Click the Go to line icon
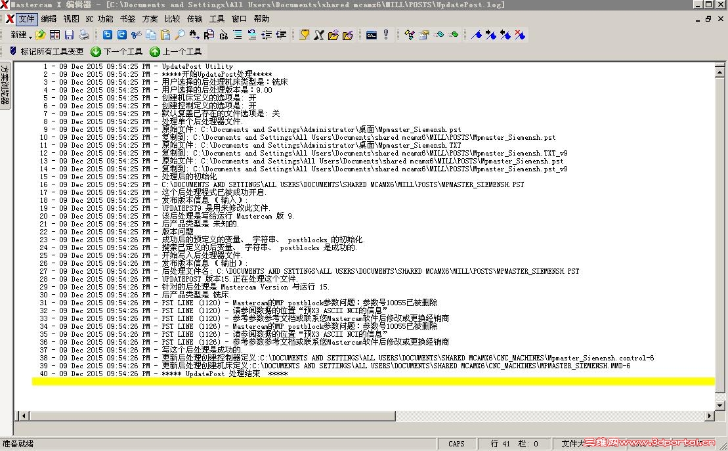Viewport: 728px width, 451px height. (223, 35)
